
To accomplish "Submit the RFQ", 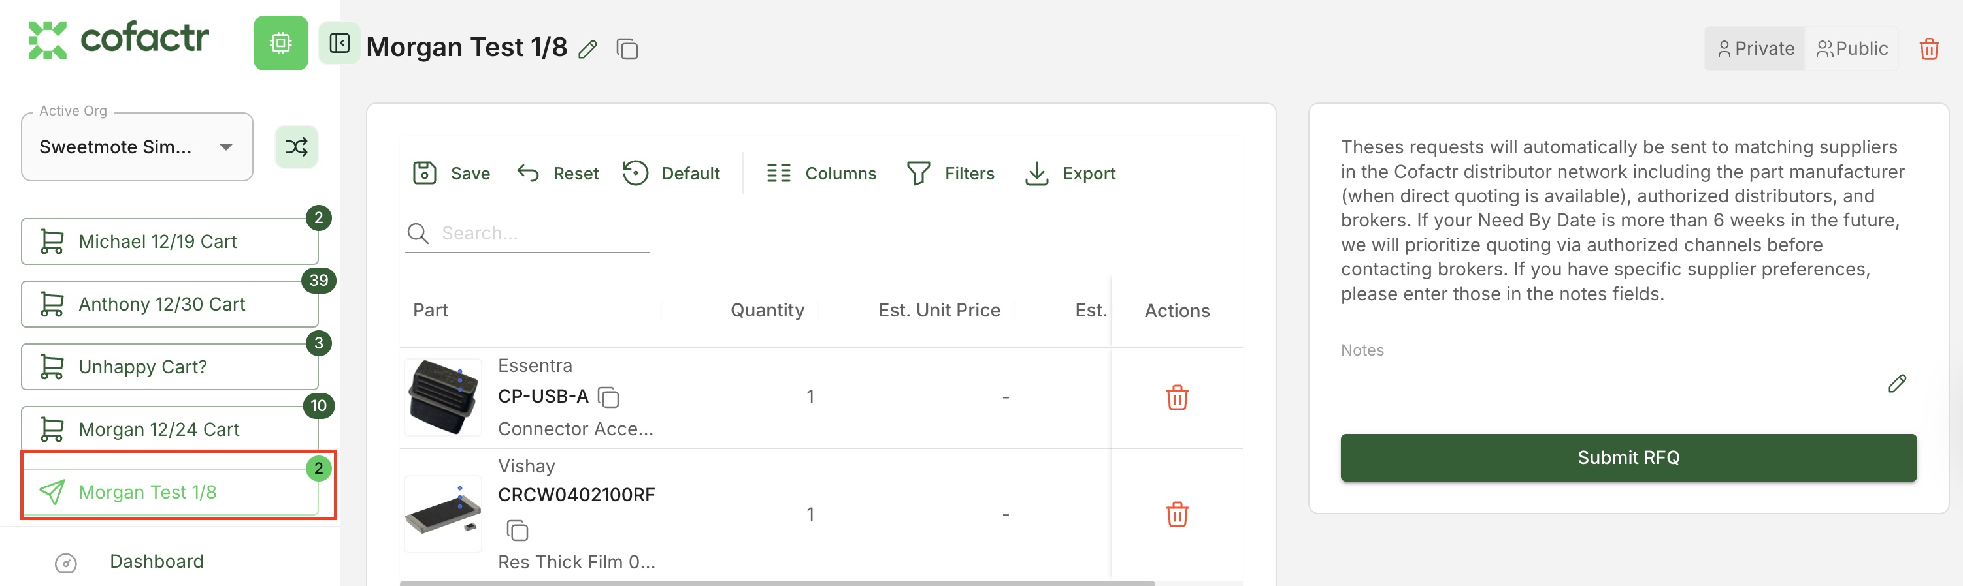I will 1628,457.
